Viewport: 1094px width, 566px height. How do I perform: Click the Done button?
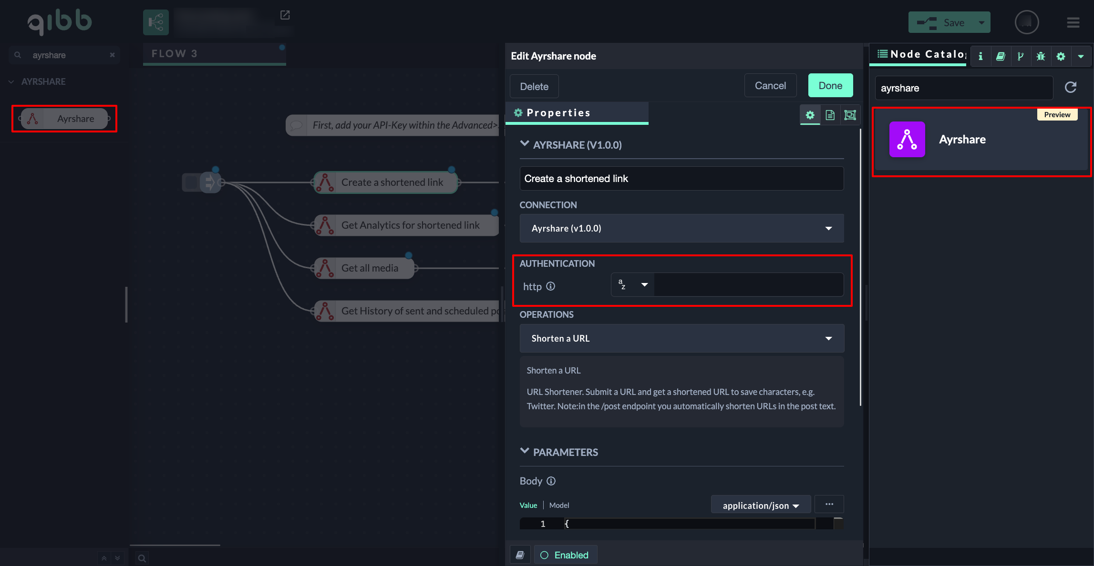830,86
